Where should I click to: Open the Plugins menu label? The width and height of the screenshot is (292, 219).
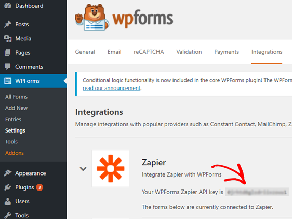tap(24, 187)
